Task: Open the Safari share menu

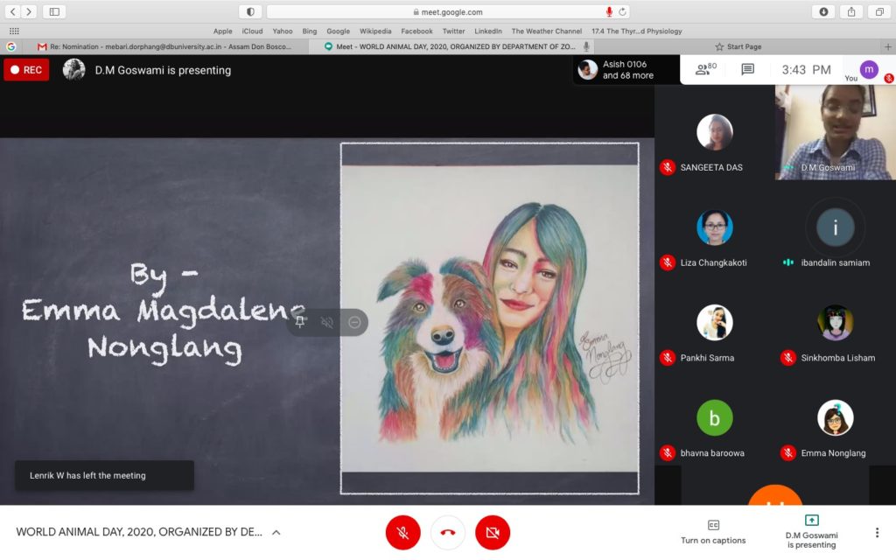Action: 851,11
